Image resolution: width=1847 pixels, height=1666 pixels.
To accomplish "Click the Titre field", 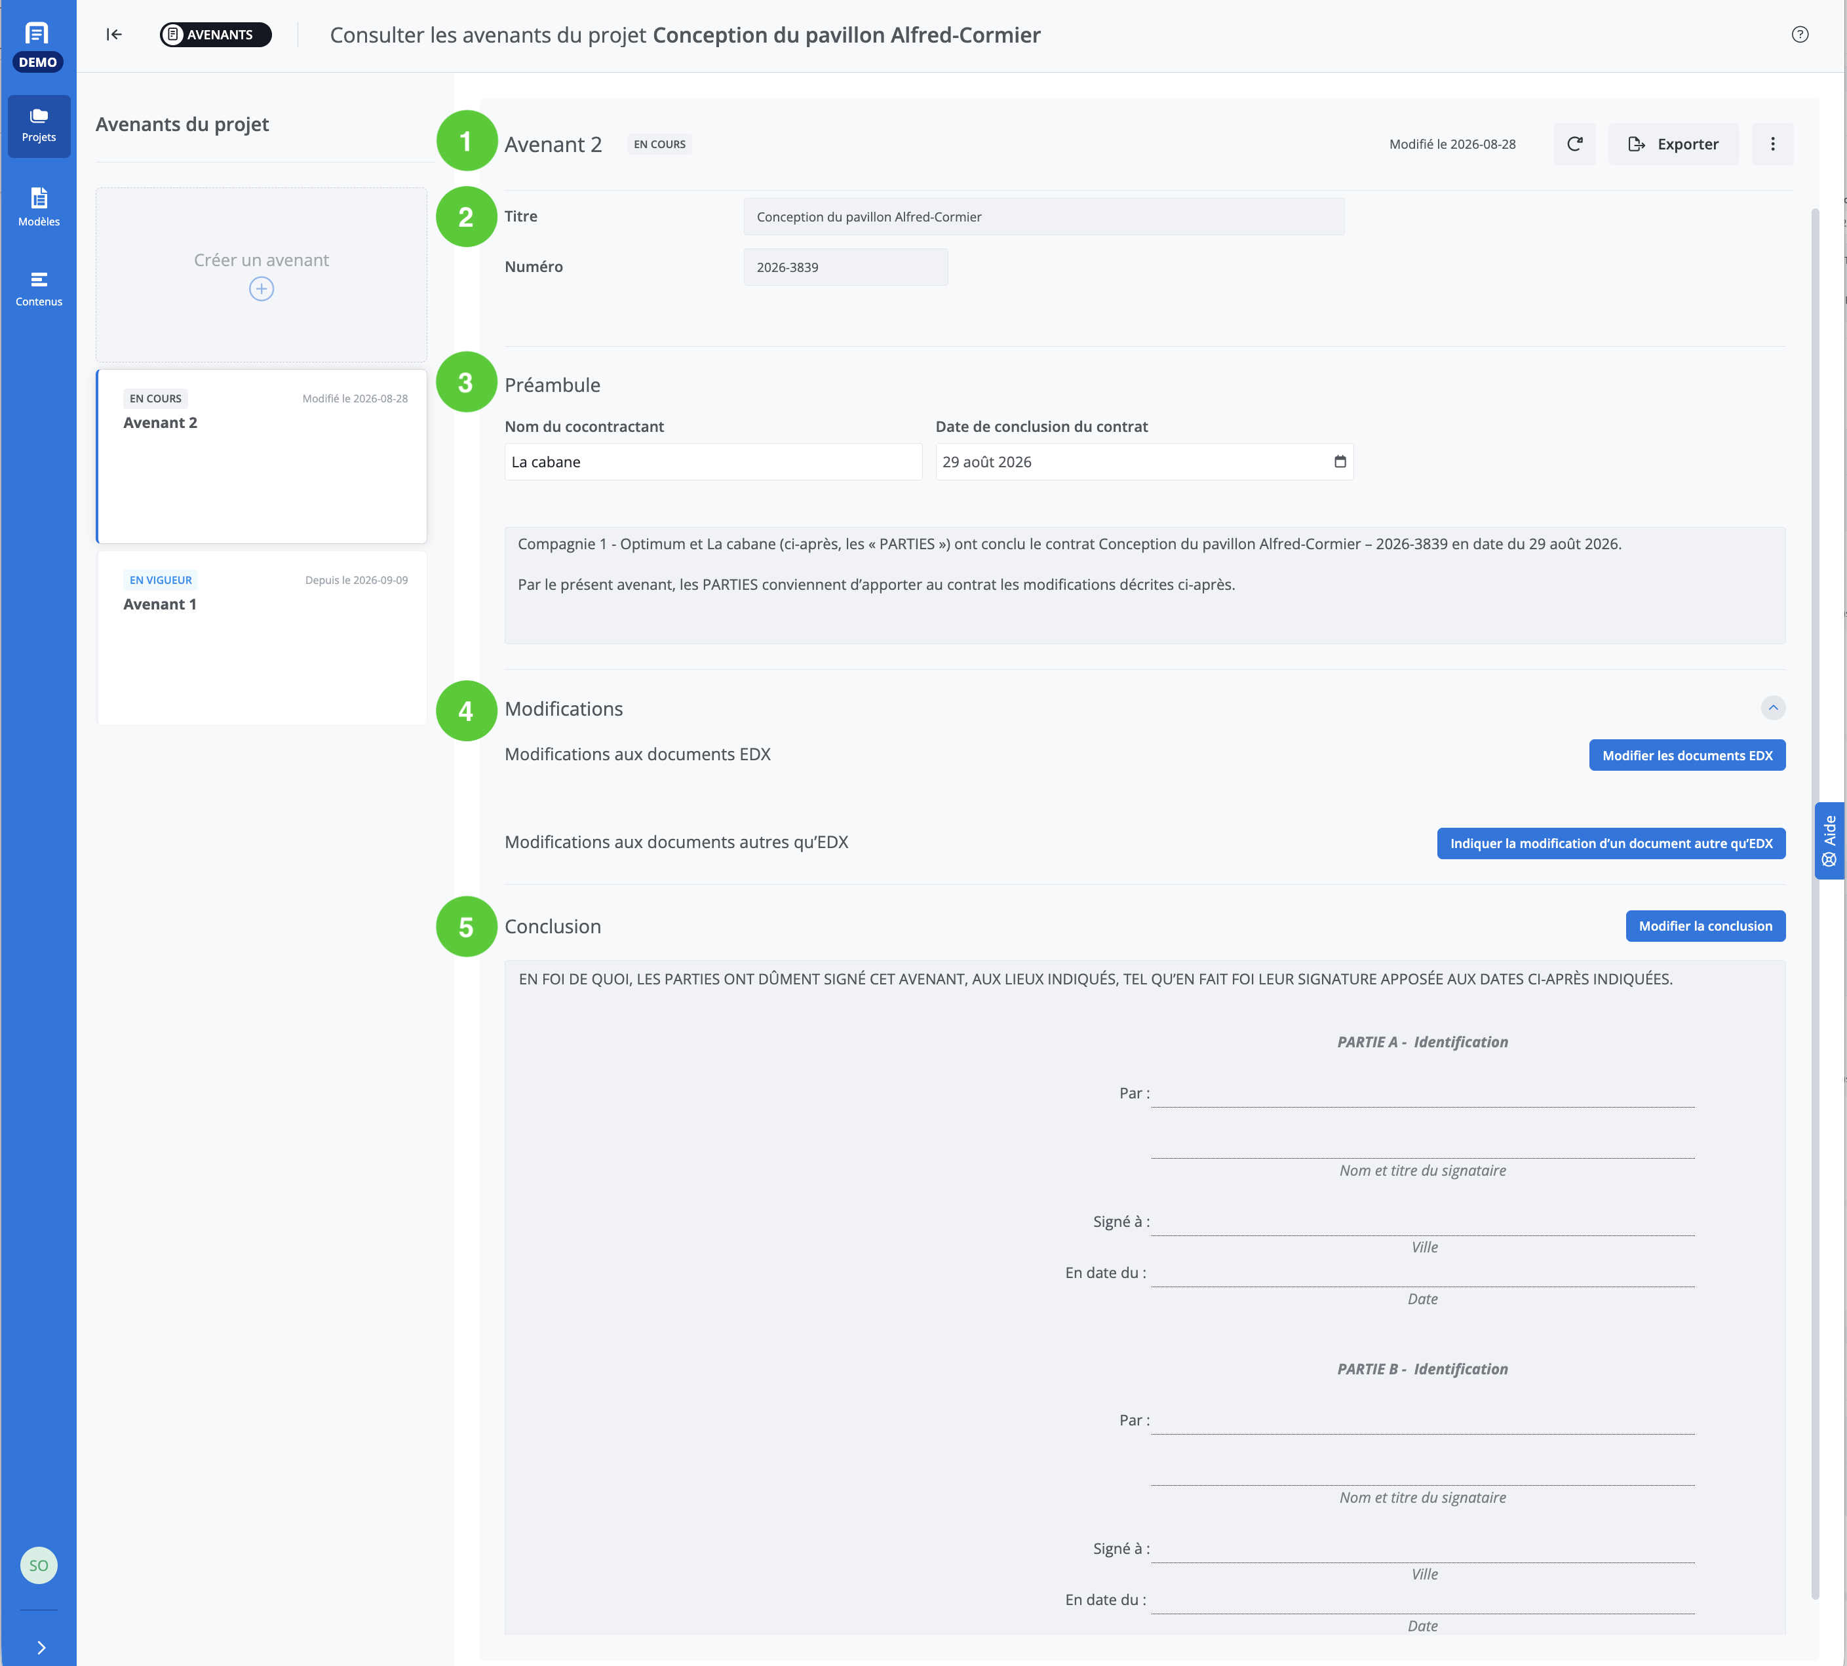I will [x=1043, y=217].
